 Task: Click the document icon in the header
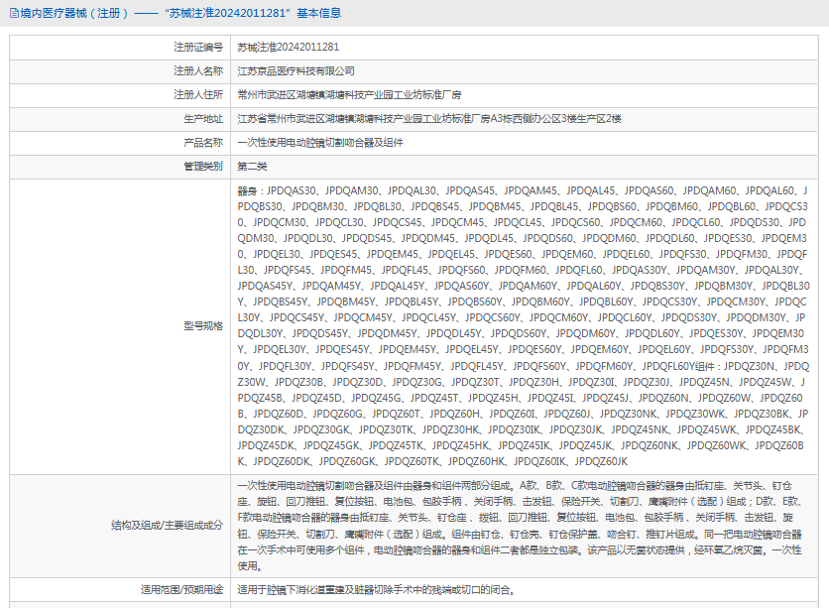pos(14,13)
